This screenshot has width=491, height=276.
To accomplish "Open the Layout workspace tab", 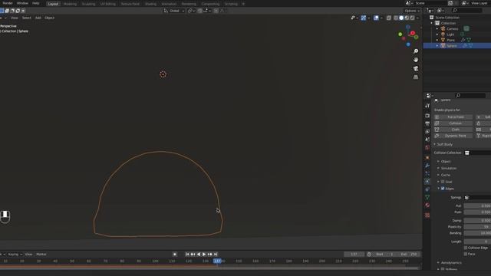I will 53,4.
